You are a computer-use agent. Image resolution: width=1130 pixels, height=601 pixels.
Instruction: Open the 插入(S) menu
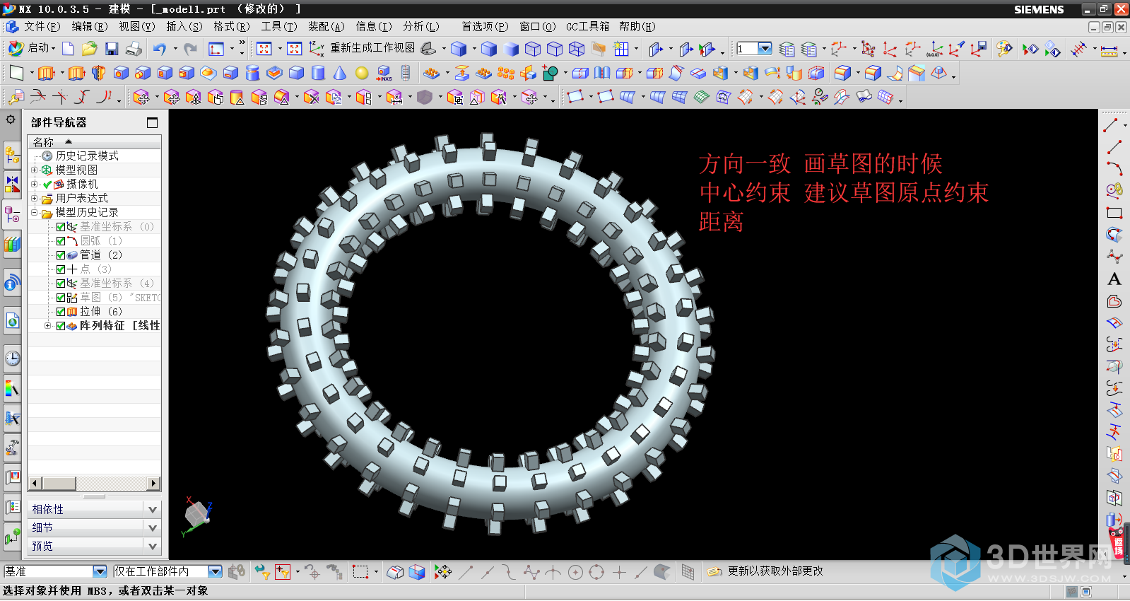(x=184, y=26)
